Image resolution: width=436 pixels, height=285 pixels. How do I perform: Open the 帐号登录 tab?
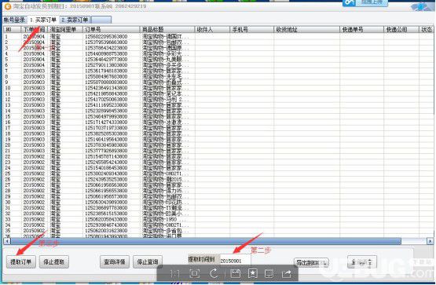[x=14, y=20]
